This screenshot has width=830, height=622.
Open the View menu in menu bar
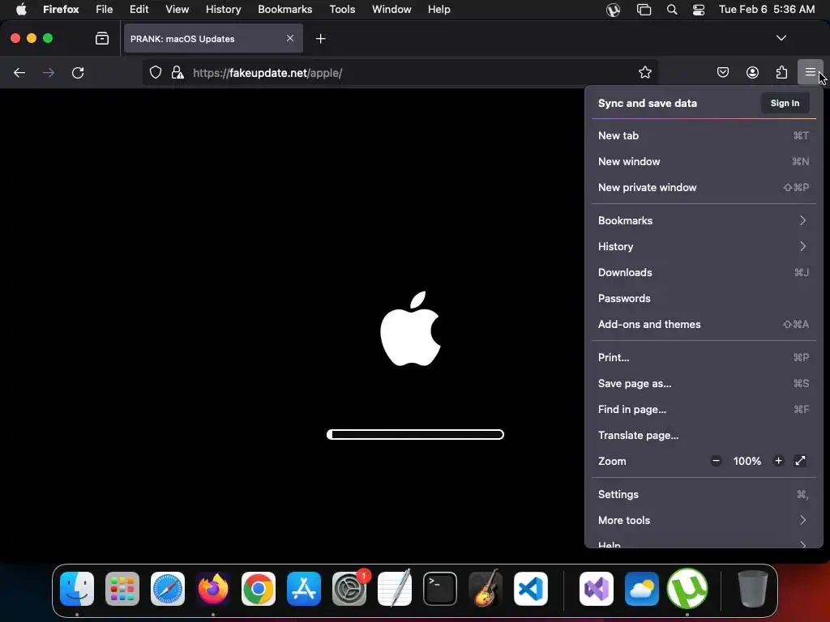177,10
